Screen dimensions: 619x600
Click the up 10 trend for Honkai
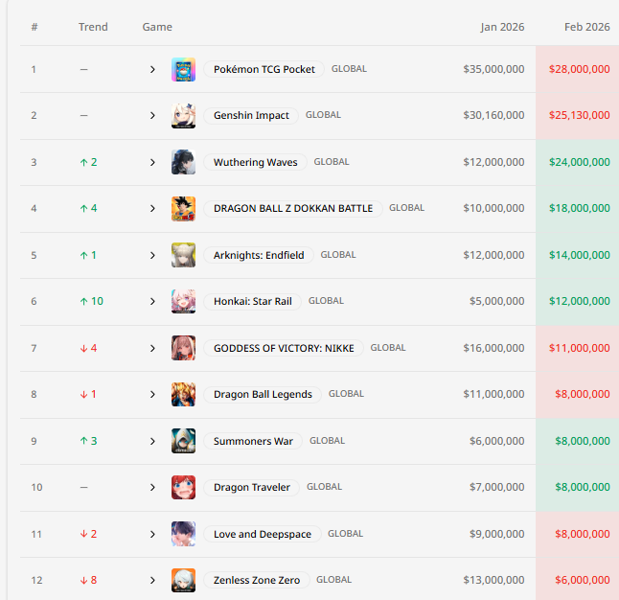pos(91,301)
